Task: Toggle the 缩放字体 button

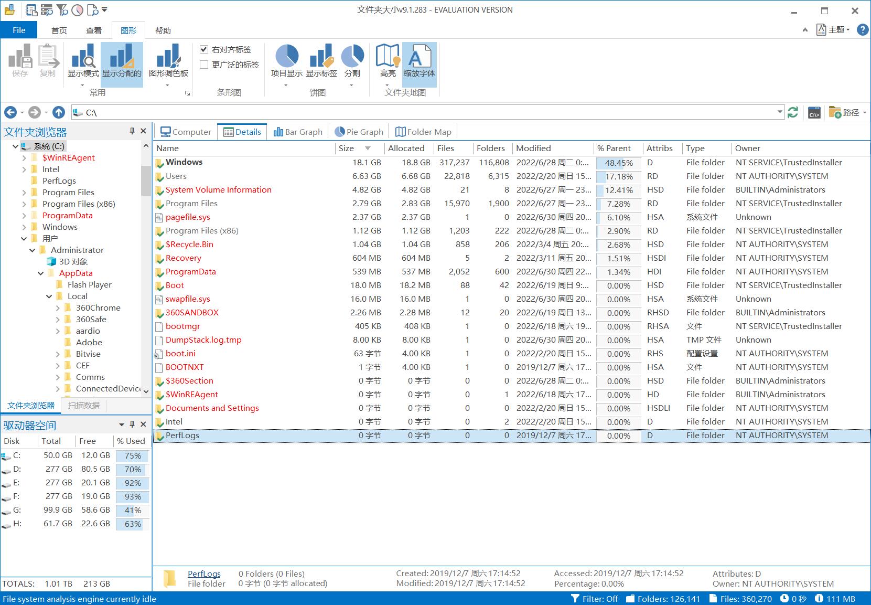Action: [x=419, y=61]
